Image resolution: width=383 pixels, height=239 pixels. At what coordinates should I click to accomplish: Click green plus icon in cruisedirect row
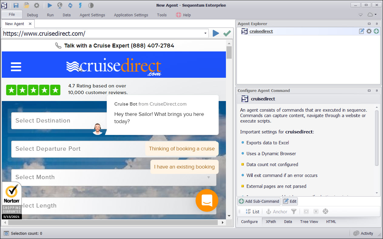tap(376, 31)
